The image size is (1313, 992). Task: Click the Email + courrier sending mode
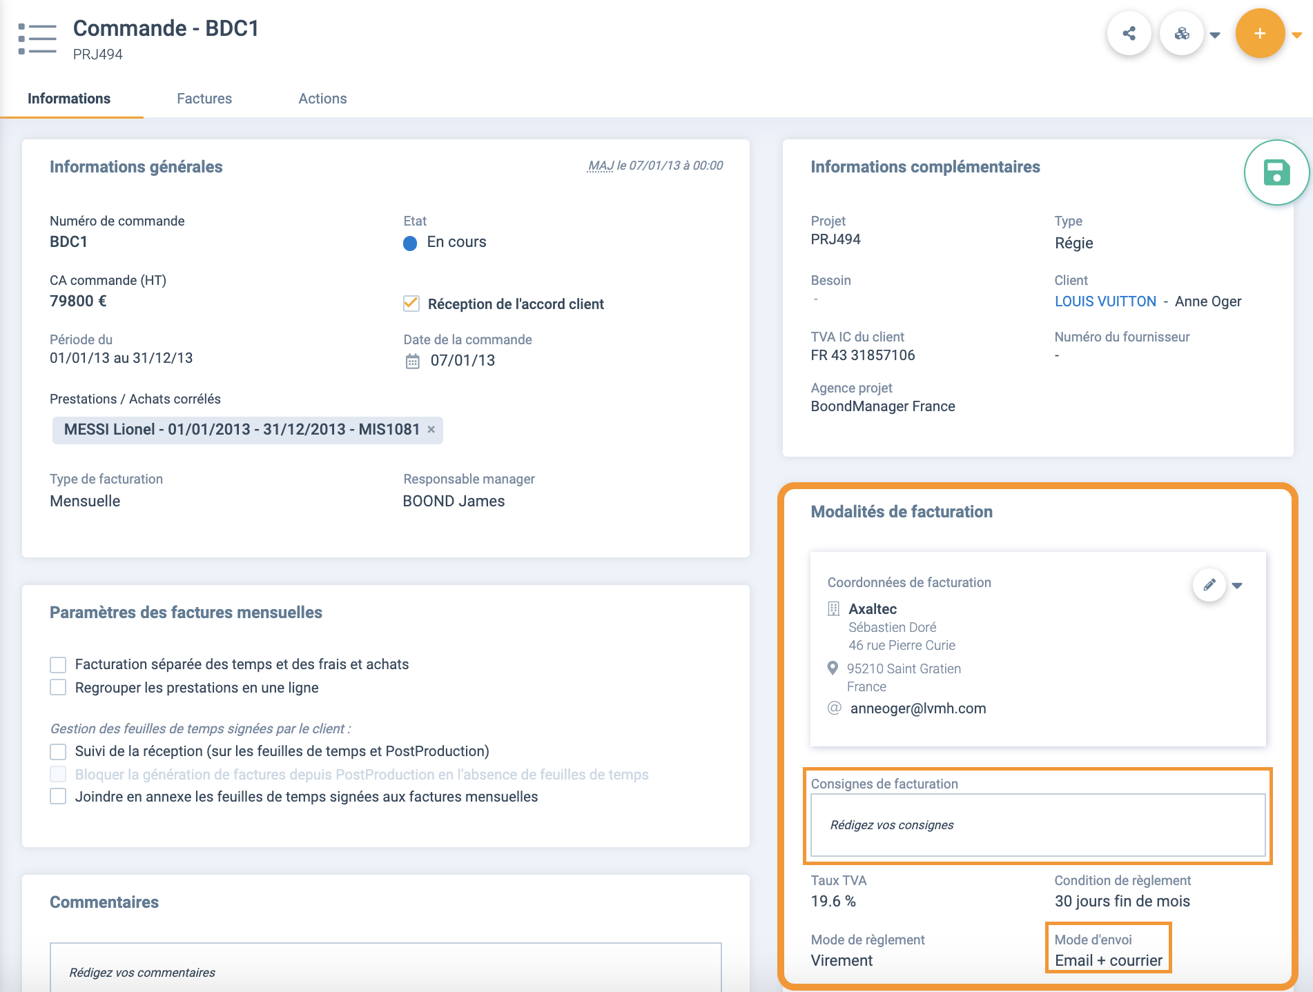tap(1109, 960)
